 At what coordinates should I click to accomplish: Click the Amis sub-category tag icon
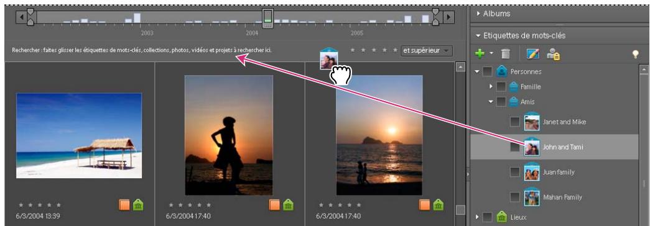click(x=514, y=102)
